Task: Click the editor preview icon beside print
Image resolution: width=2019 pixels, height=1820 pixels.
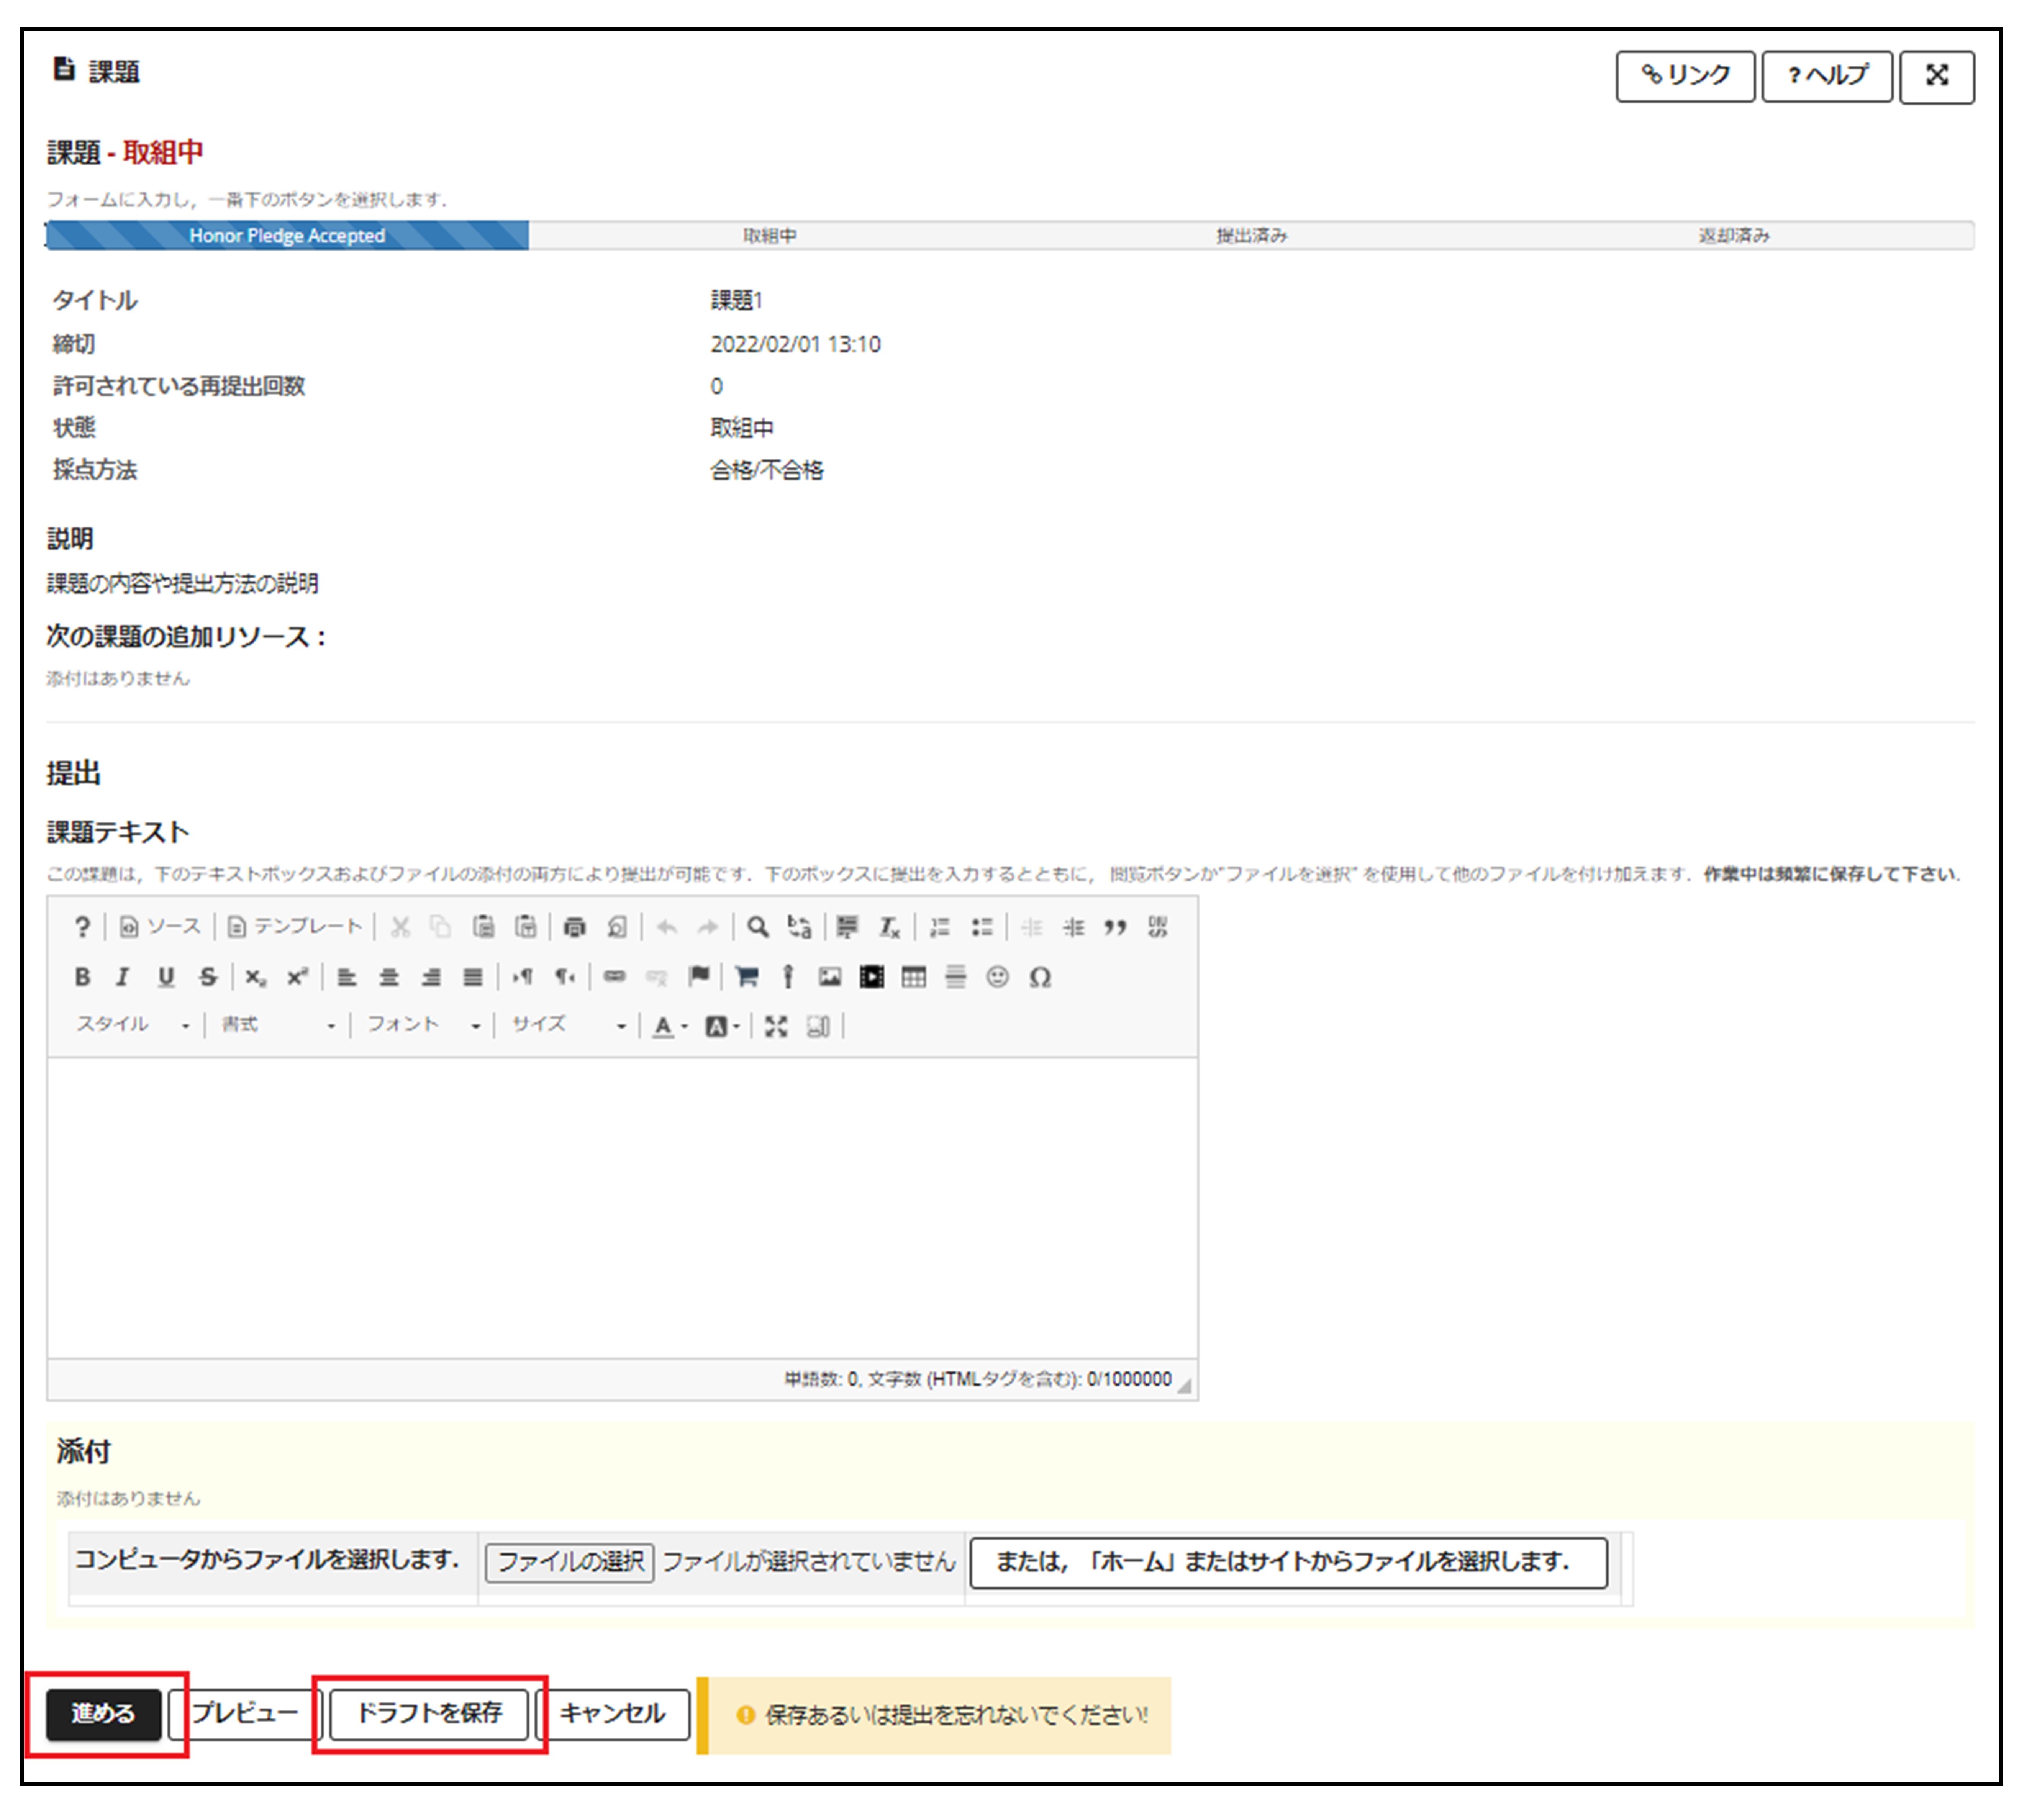Action: click(x=616, y=927)
